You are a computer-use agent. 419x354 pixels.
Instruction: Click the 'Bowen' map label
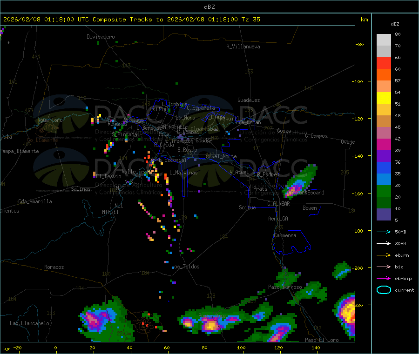pos(310,207)
